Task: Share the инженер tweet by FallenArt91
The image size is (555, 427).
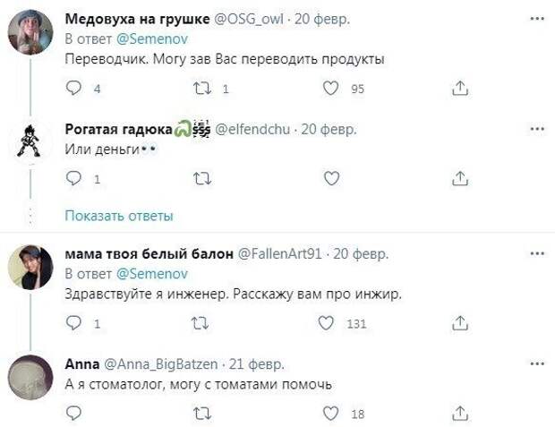Action: (x=460, y=323)
